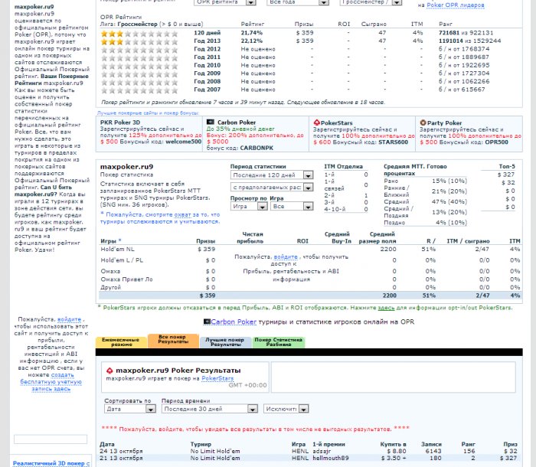Follow the PokerStars link under Poker Результаты
Image resolution: width=536 pixels, height=467 pixels.
[x=217, y=378]
